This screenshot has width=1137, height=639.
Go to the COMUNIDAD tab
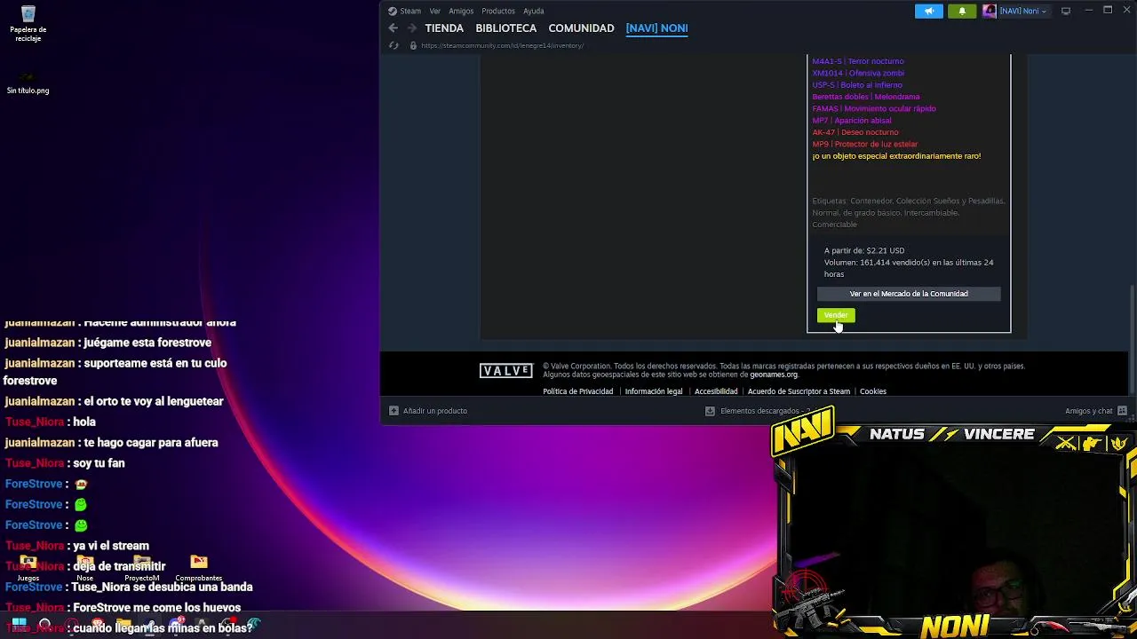[582, 28]
